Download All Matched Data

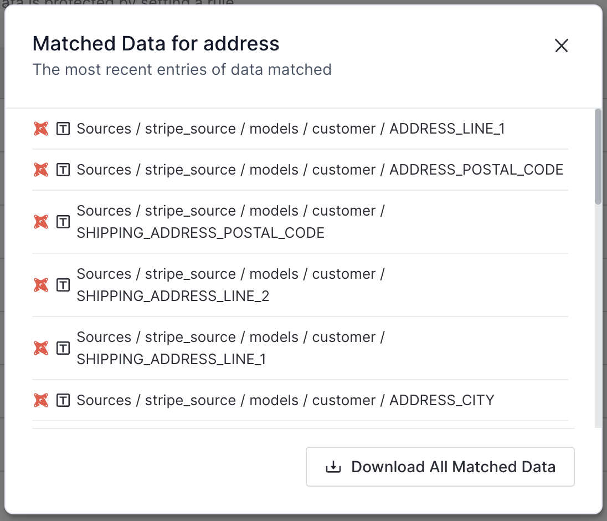point(440,467)
